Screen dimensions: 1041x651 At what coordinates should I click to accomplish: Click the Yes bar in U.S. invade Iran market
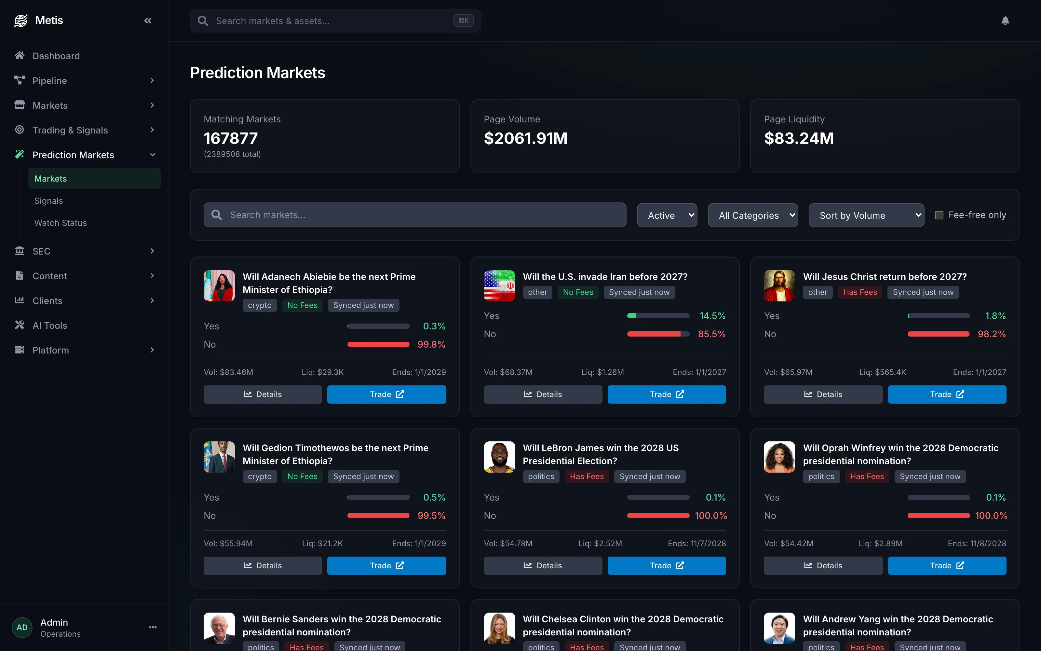tap(658, 316)
